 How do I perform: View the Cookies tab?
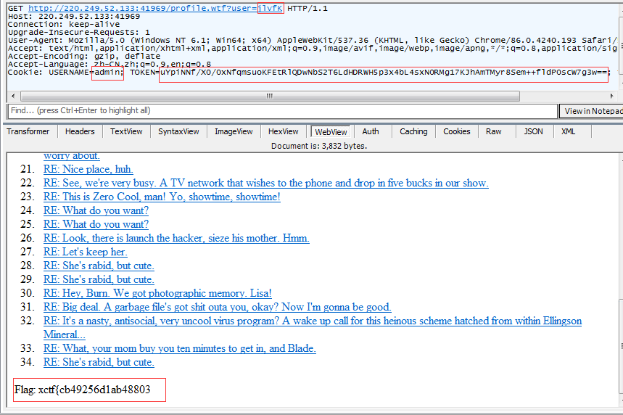(457, 131)
